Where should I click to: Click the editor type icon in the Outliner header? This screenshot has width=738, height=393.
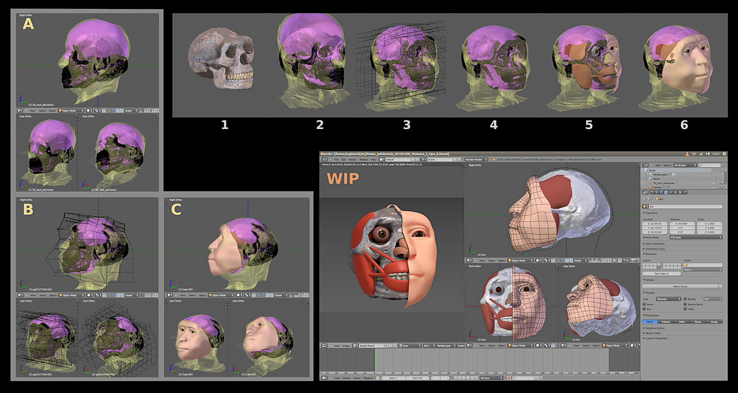point(645,165)
